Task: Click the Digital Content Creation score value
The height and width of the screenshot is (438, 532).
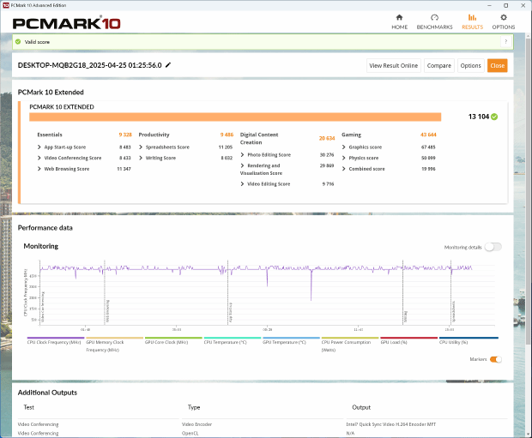Action: 327,138
